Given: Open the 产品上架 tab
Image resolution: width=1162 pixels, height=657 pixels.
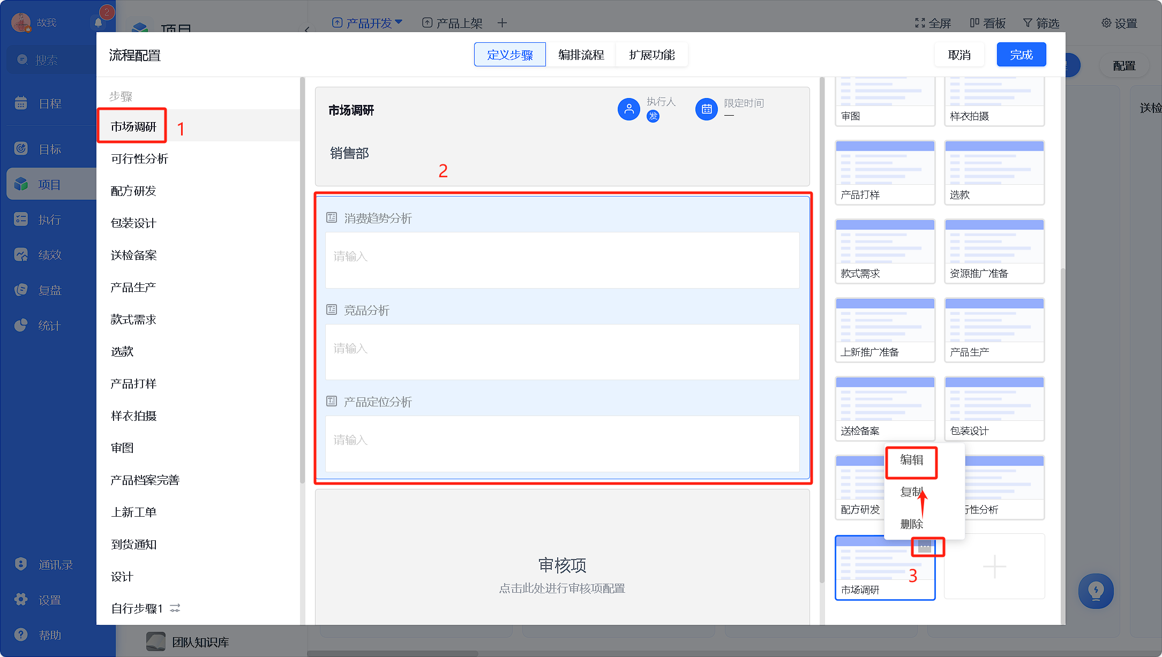Looking at the screenshot, I should (x=452, y=23).
